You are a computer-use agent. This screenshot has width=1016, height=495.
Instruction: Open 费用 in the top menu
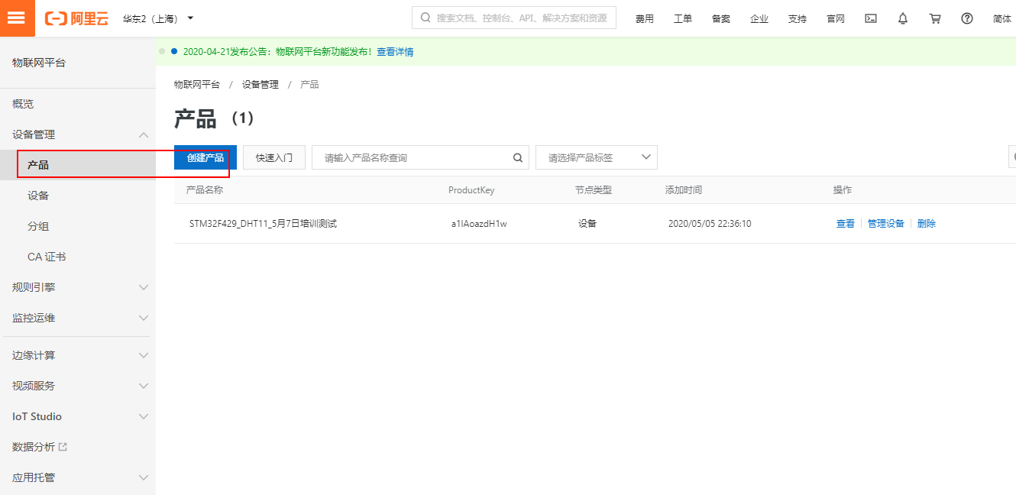(x=645, y=18)
